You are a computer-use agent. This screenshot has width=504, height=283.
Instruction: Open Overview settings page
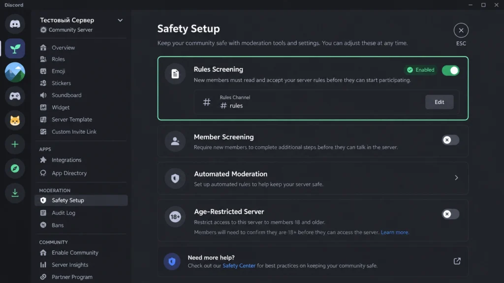81,48
